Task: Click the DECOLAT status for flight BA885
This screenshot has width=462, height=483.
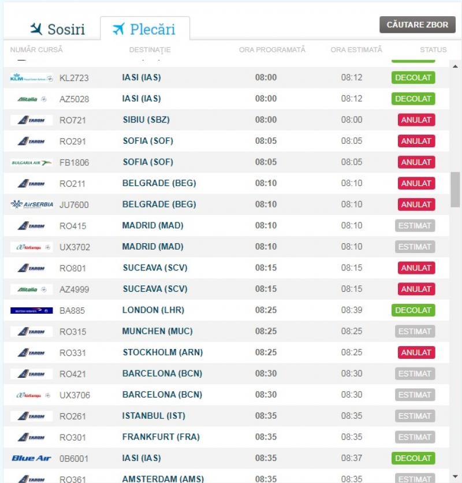Action: tap(413, 310)
